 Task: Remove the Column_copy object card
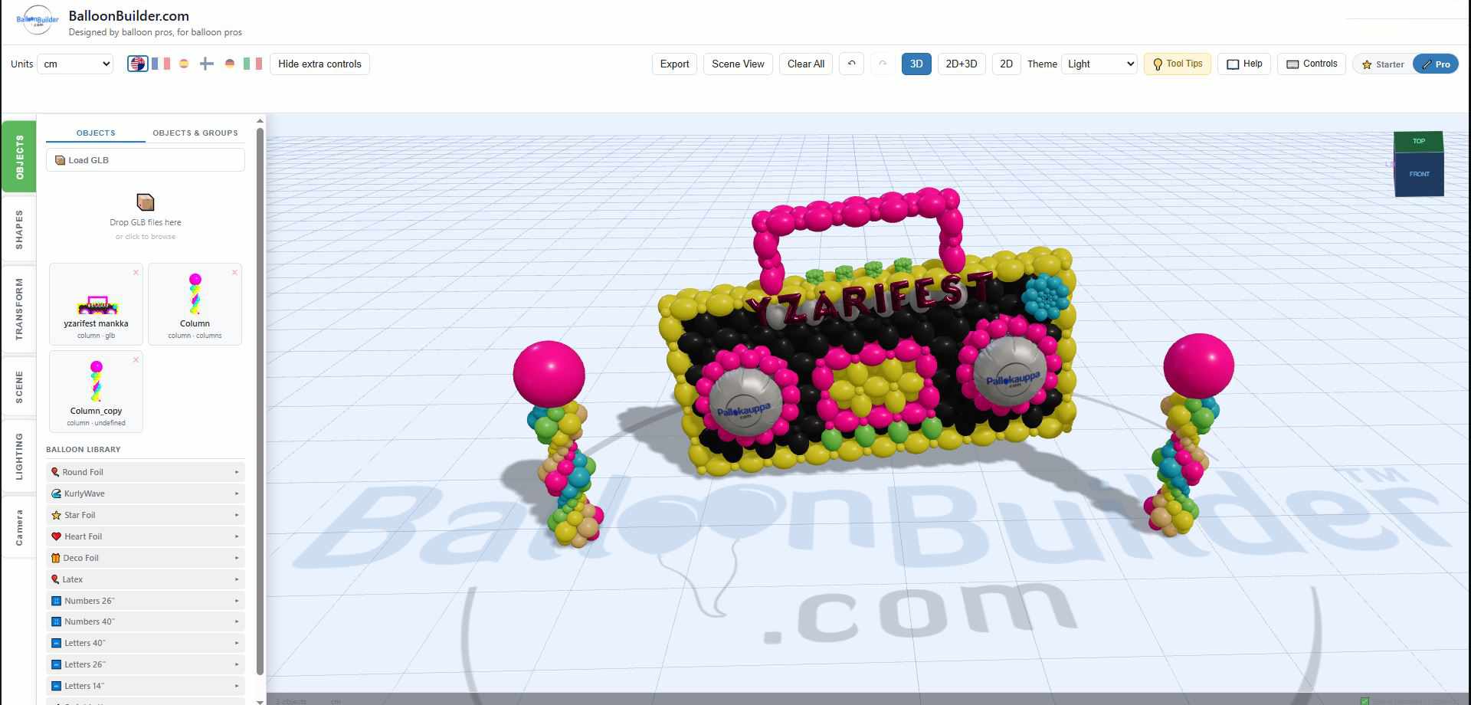pyautogui.click(x=136, y=359)
